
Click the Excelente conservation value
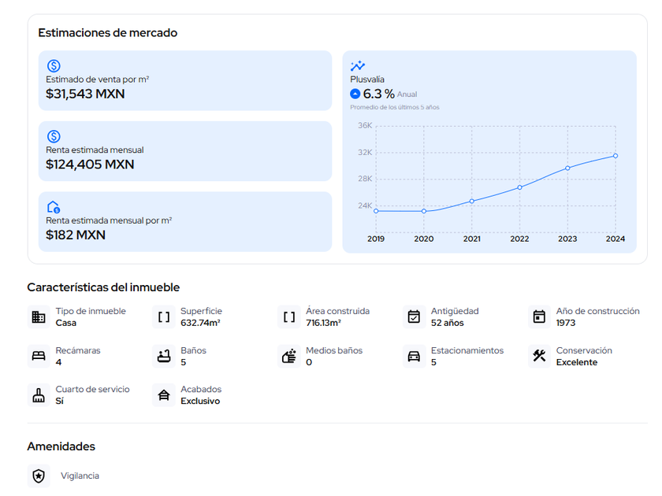tap(577, 362)
